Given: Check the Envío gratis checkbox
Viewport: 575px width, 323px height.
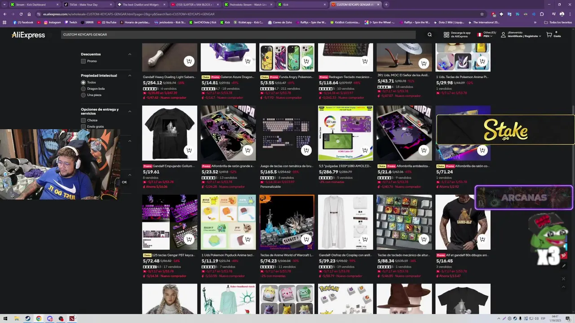Looking at the screenshot, I should tap(83, 127).
